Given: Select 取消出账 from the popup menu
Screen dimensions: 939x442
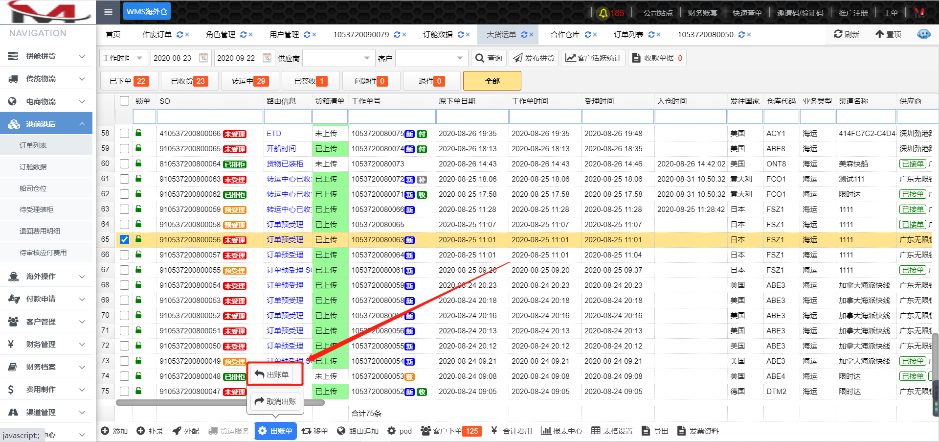Looking at the screenshot, I should (x=276, y=401).
